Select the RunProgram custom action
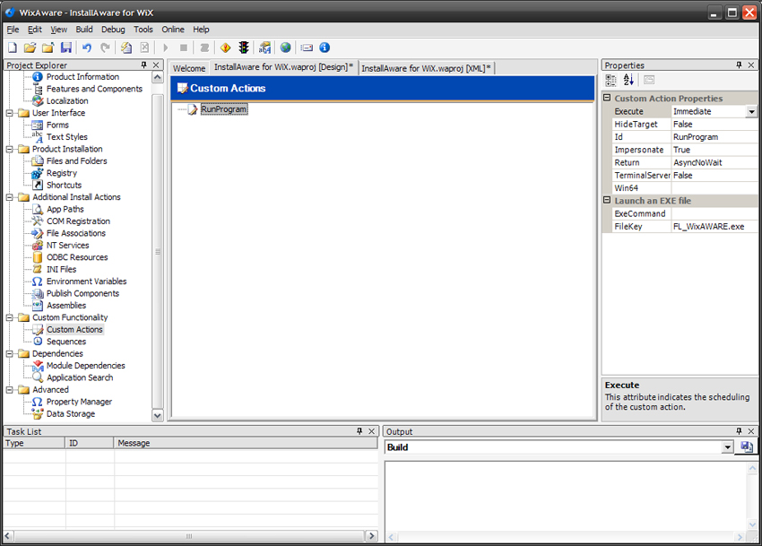 [x=224, y=109]
